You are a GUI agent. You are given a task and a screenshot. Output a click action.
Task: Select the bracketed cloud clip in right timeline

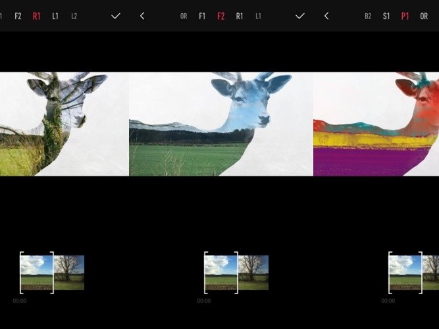(405, 273)
